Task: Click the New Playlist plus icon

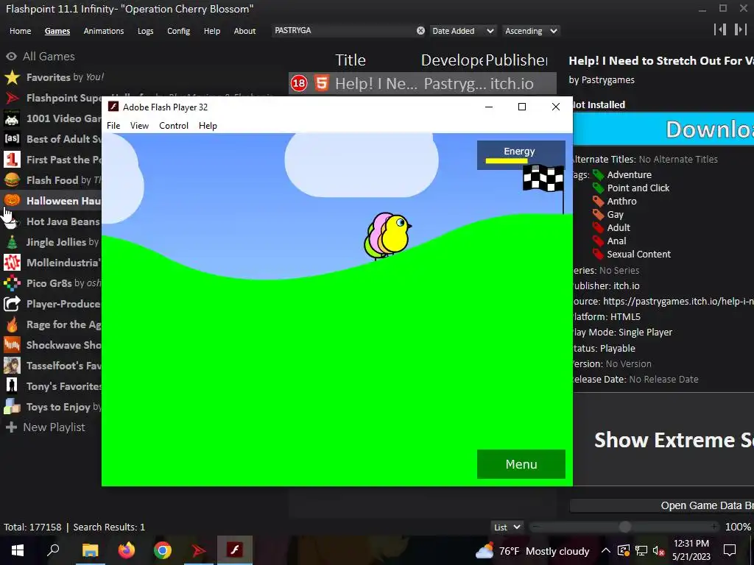Action: tap(12, 427)
